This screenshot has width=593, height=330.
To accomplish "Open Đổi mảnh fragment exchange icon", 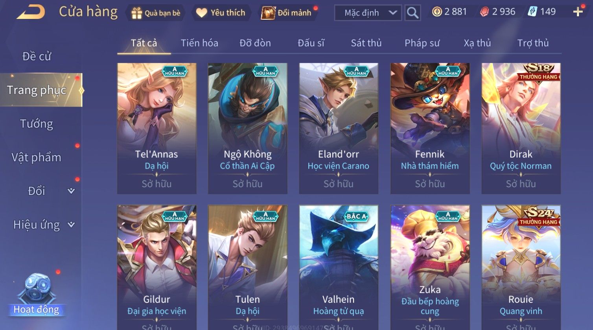I will click(x=268, y=13).
